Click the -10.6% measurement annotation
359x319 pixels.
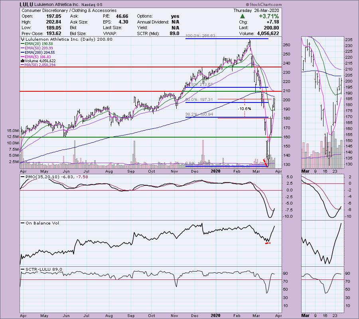coord(244,109)
